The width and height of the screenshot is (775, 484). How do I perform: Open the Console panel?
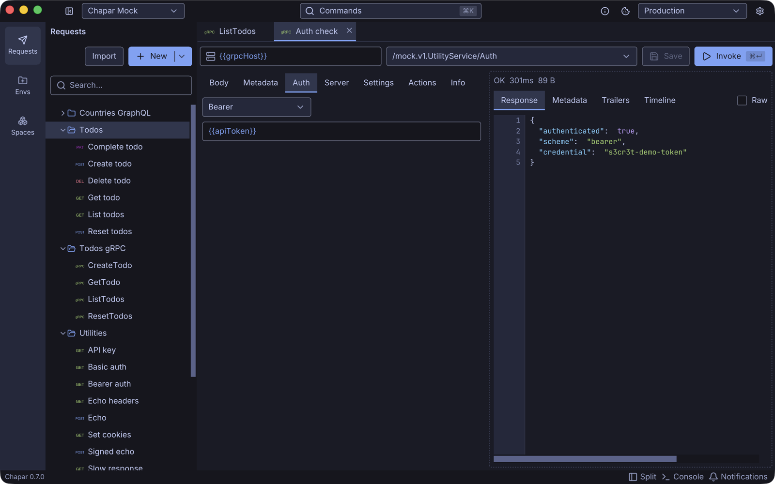pos(682,477)
